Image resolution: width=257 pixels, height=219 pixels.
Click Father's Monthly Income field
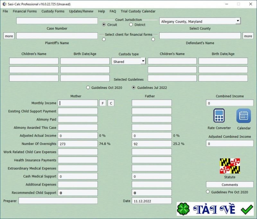pos(152,103)
